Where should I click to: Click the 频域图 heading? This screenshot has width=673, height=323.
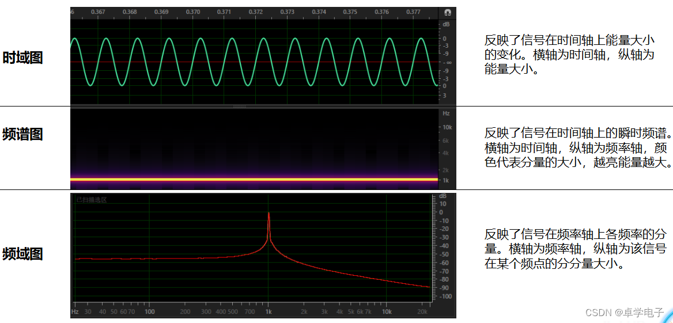22,253
